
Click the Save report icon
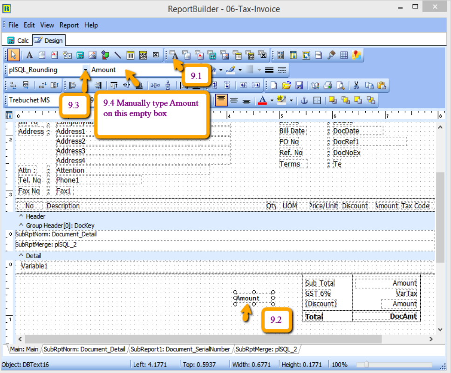[x=299, y=85]
